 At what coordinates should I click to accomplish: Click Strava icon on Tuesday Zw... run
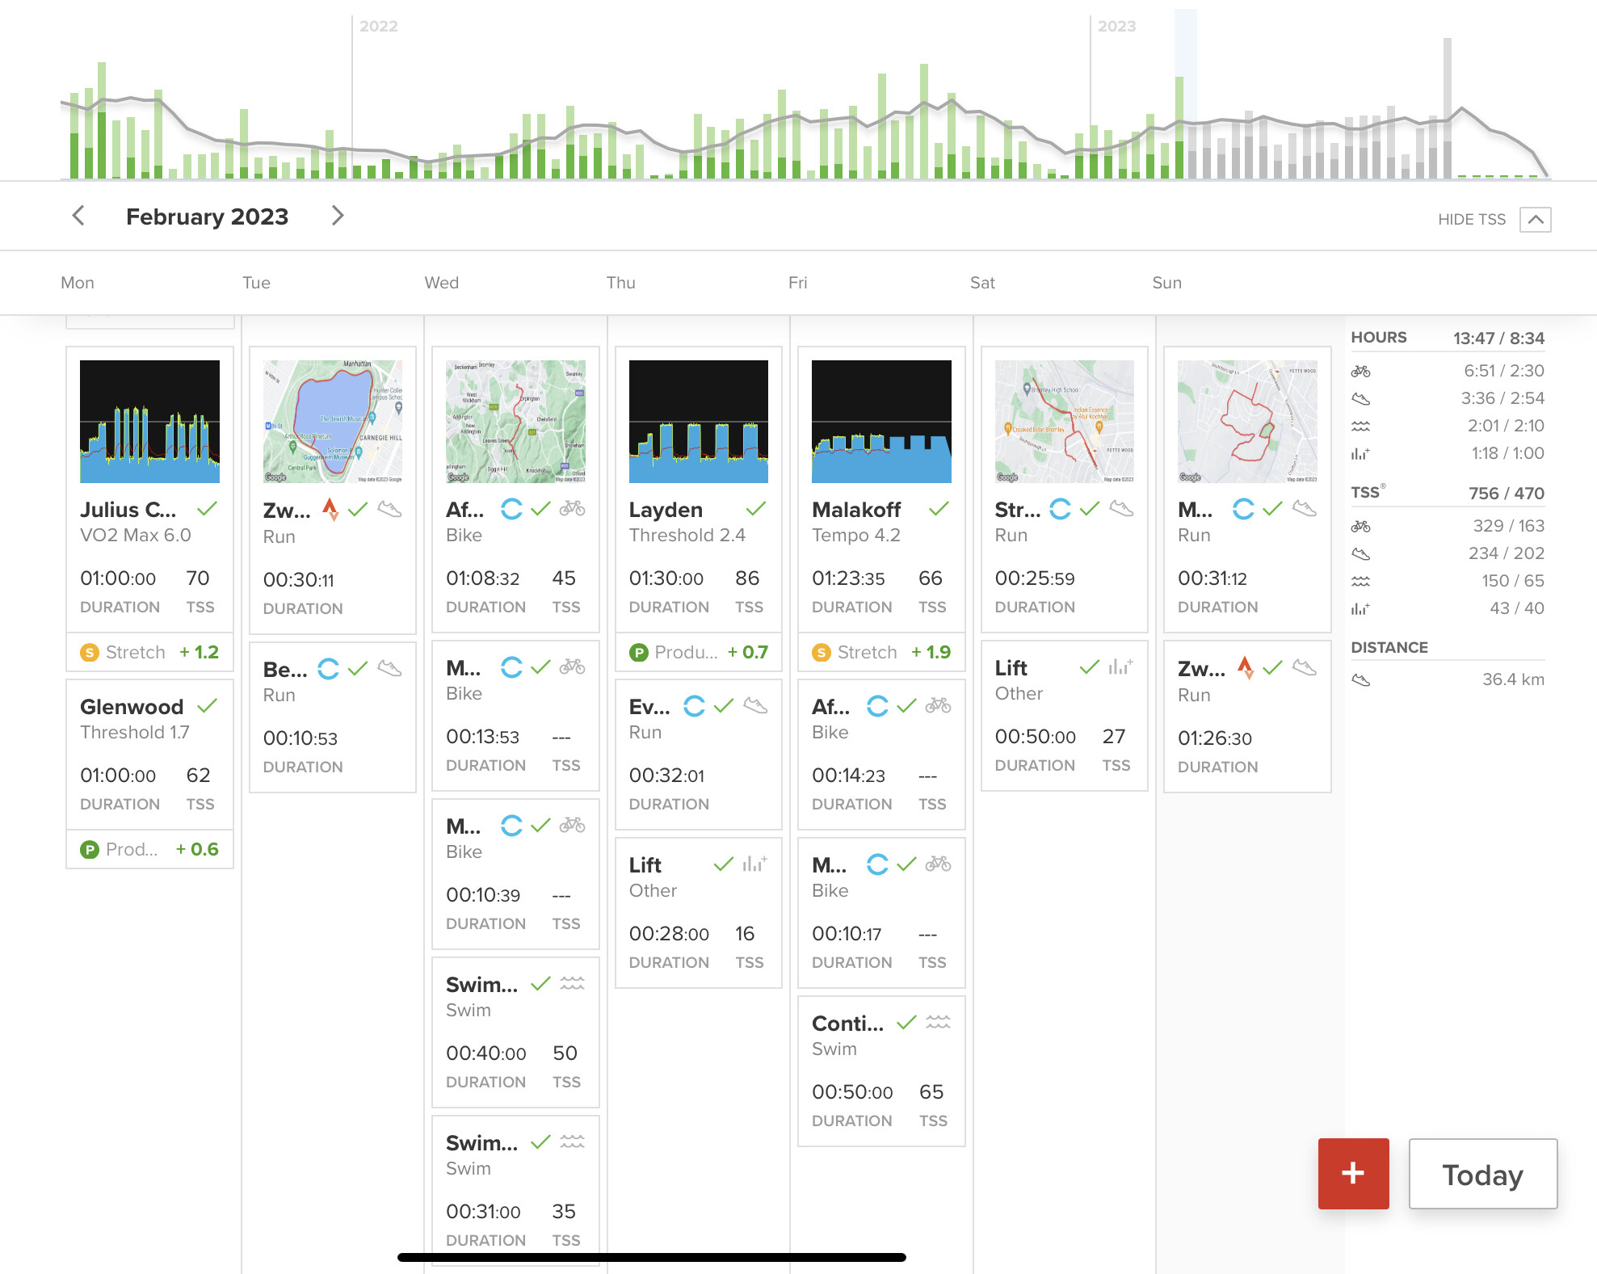coord(330,509)
